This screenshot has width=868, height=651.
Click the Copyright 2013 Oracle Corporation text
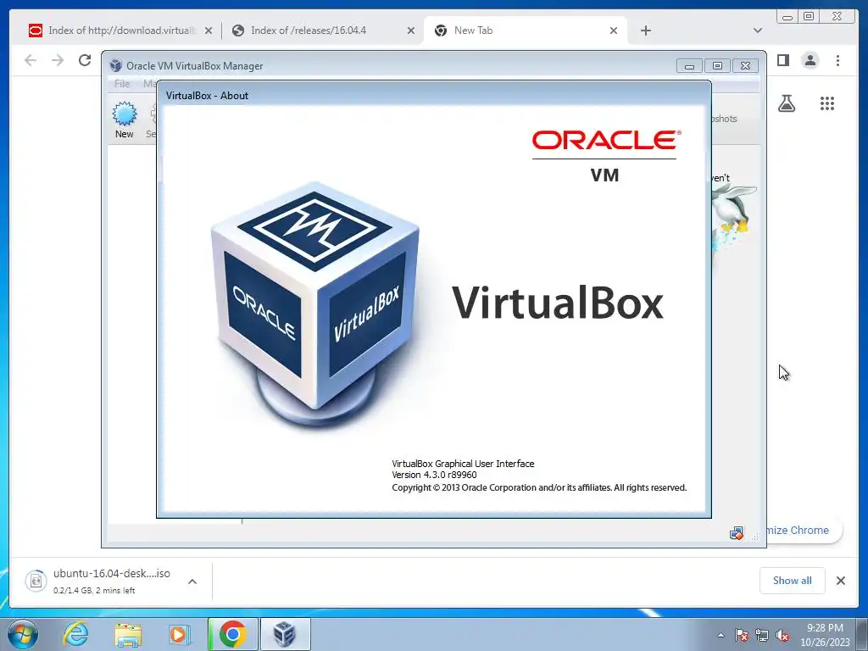coord(539,487)
